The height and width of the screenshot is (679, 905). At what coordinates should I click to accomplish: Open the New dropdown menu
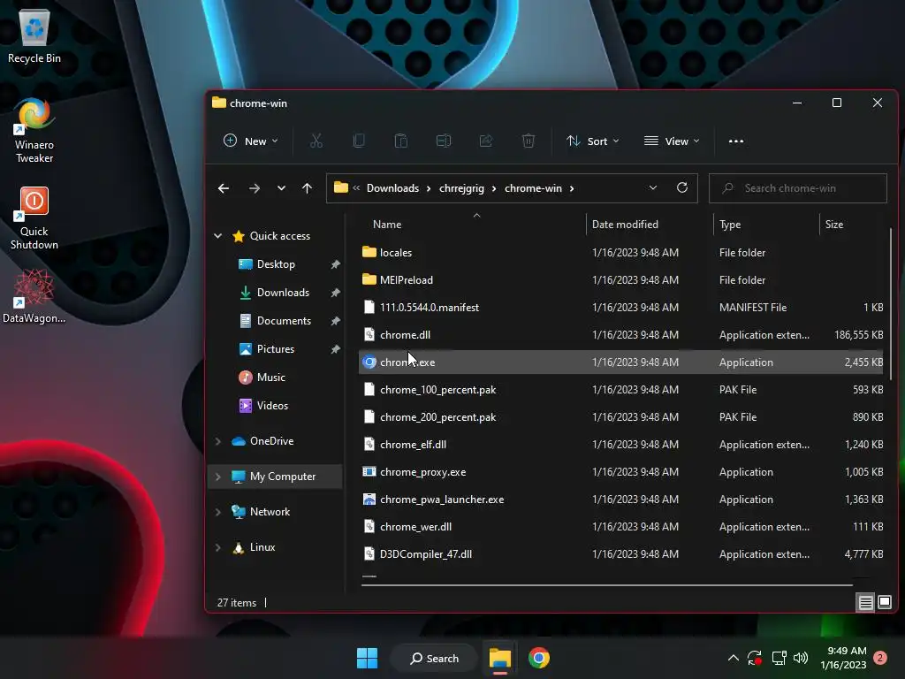(251, 141)
